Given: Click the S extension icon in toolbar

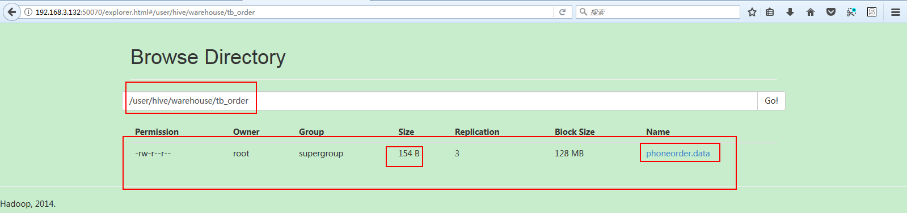Looking at the screenshot, I should (872, 12).
